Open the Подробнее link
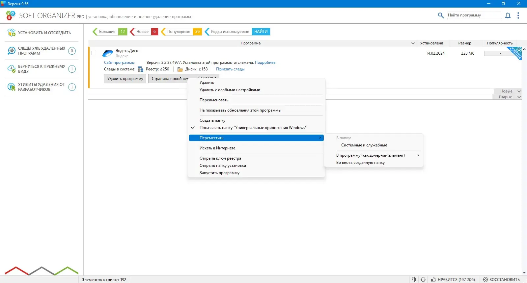The height and width of the screenshot is (283, 527). pos(265,63)
